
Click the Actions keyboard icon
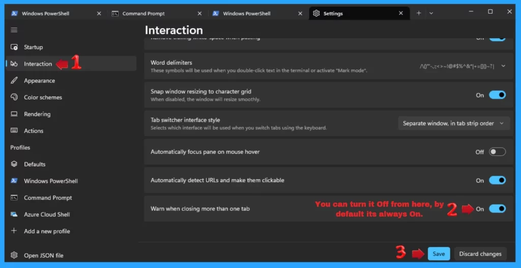click(x=14, y=130)
